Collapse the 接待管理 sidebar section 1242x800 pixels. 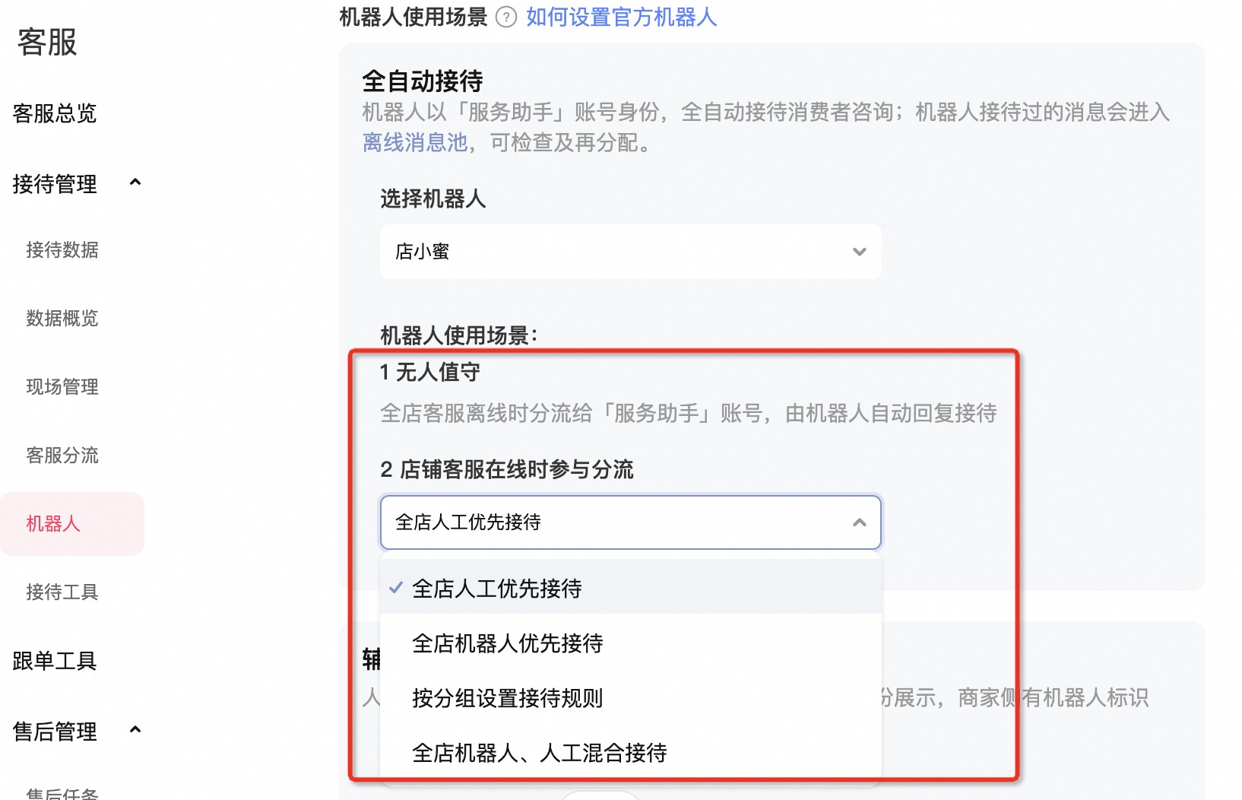(136, 182)
